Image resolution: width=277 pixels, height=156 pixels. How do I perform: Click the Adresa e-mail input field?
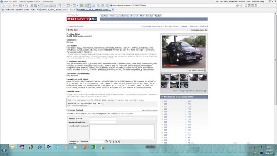(x=102, y=119)
